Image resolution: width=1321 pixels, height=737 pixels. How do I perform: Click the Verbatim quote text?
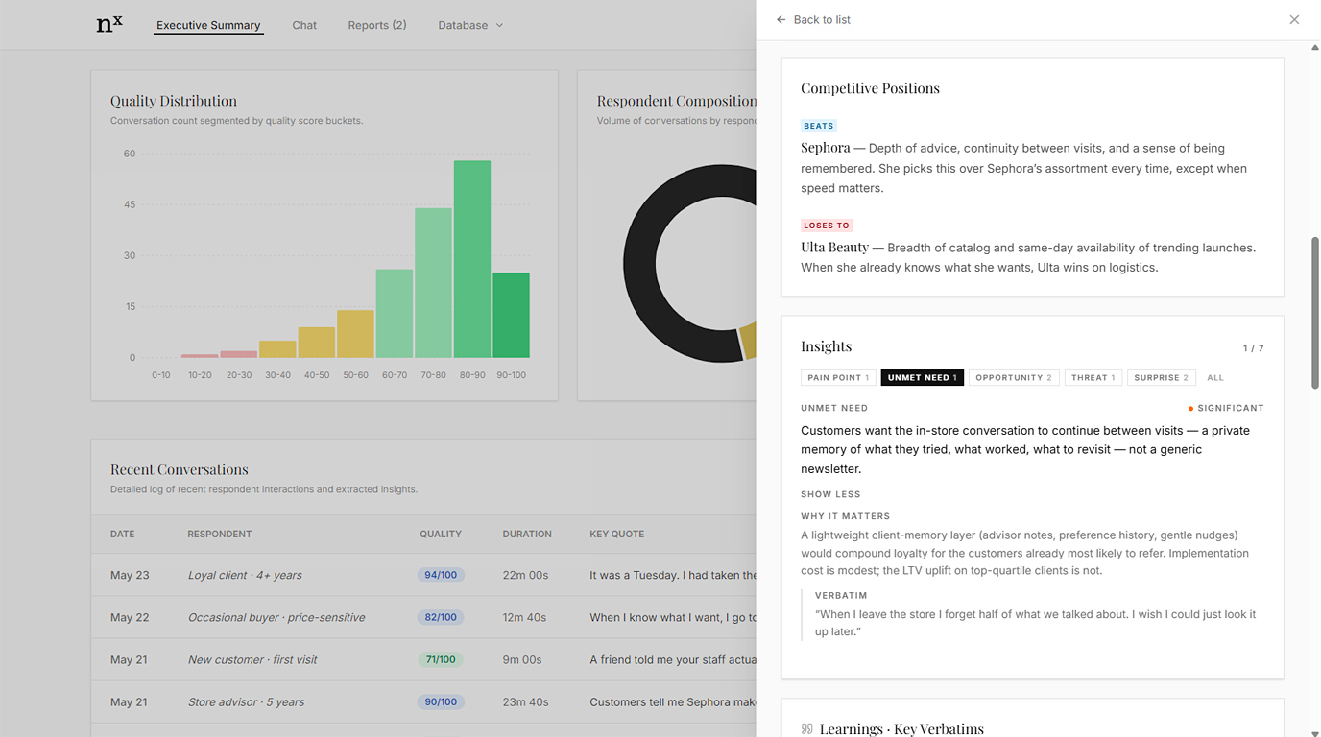[x=1035, y=623]
